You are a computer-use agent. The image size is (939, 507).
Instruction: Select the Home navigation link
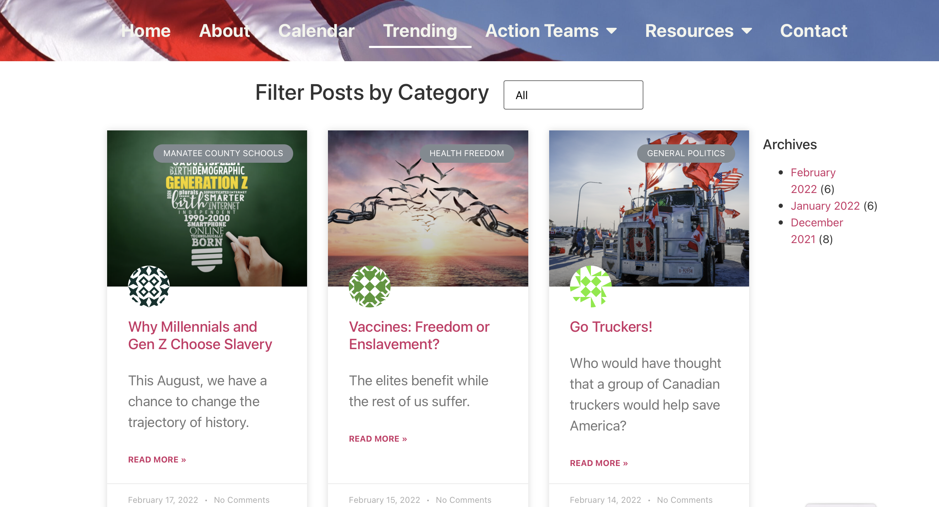pyautogui.click(x=146, y=31)
